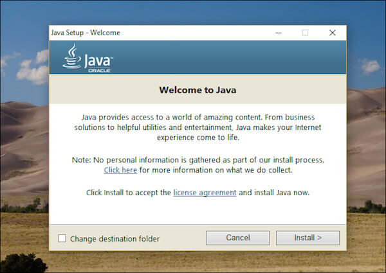Click the 'Welcome to Java' heading

[198, 90]
